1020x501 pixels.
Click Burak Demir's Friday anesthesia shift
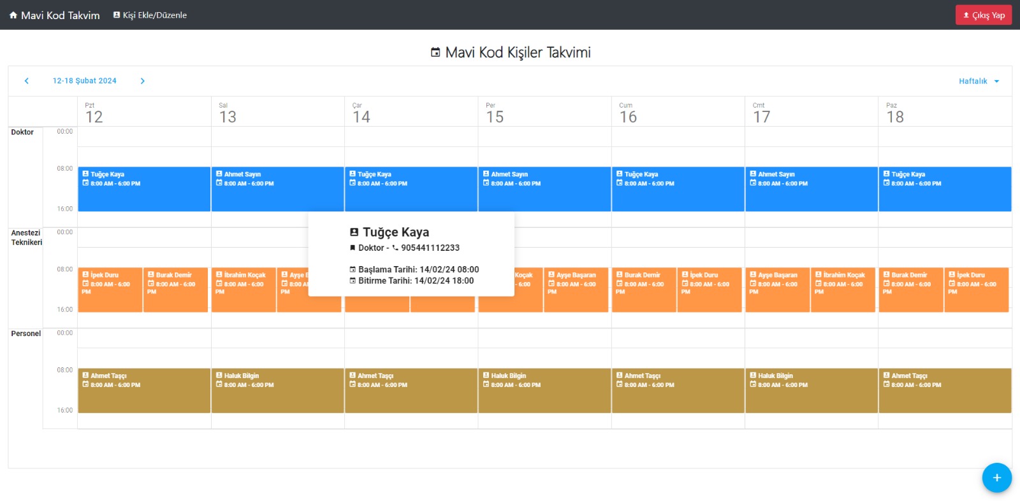(643, 290)
